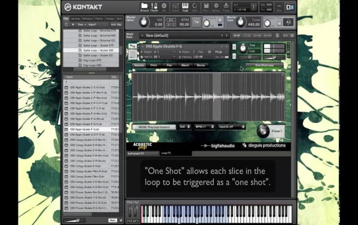Select 090 Campy Ukulele D-A.nki row
358x225 pixels.
point(91,166)
